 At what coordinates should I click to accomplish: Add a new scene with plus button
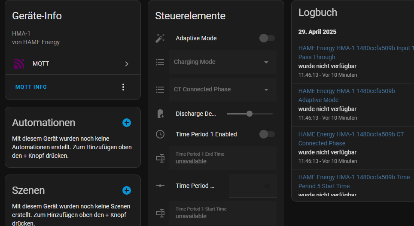(x=127, y=190)
